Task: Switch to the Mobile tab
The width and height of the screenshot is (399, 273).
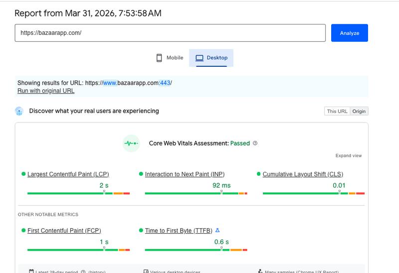Action: [170, 58]
